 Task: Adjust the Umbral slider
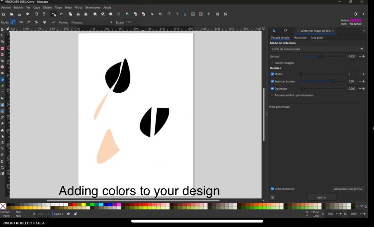point(323,56)
